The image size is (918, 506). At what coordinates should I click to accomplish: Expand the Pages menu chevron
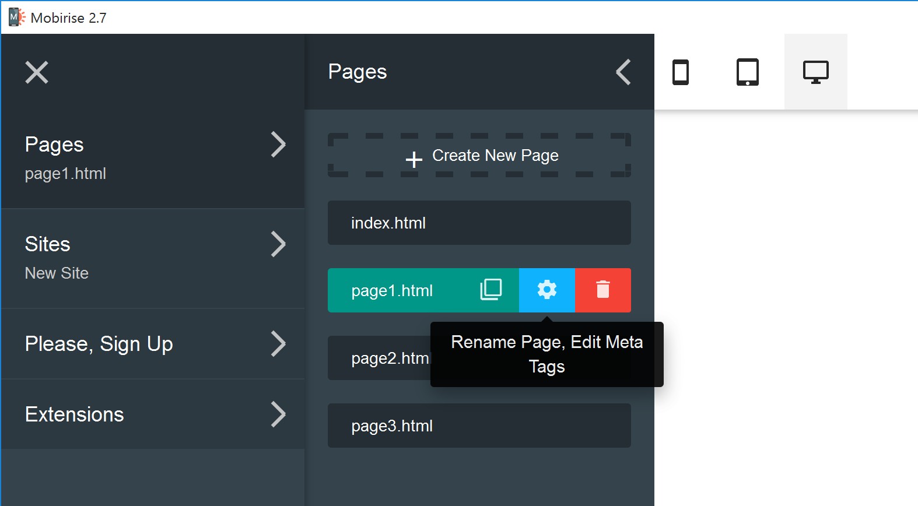[278, 145]
